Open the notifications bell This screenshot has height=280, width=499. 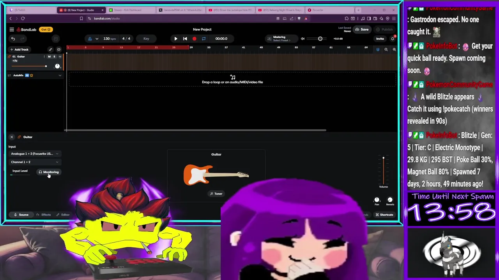click(x=393, y=38)
